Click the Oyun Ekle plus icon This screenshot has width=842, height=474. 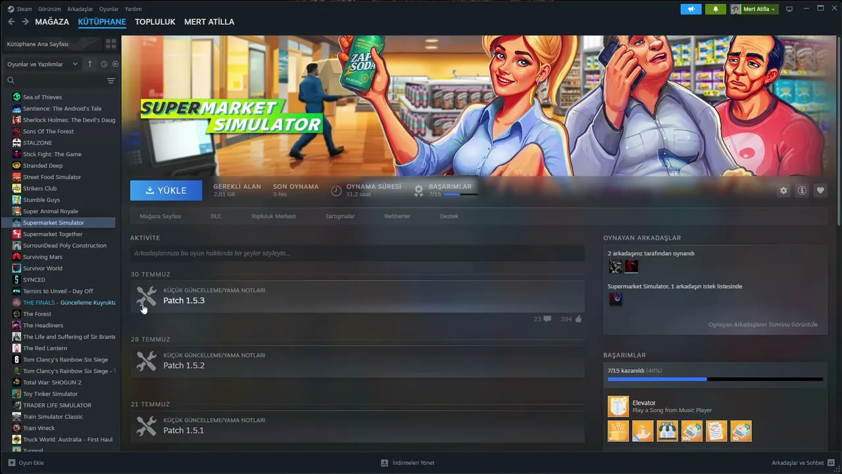pyautogui.click(x=11, y=463)
